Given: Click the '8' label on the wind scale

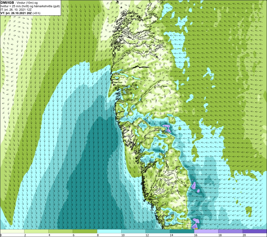Looking at the screenshot, I should tap(98, 235).
